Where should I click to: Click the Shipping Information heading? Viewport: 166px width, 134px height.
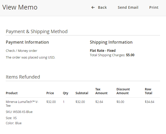[x=111, y=42]
